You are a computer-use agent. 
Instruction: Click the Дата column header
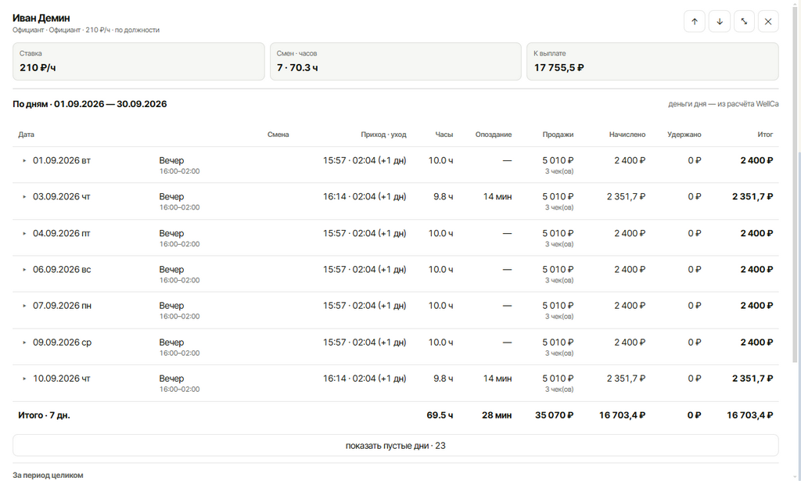(26, 135)
